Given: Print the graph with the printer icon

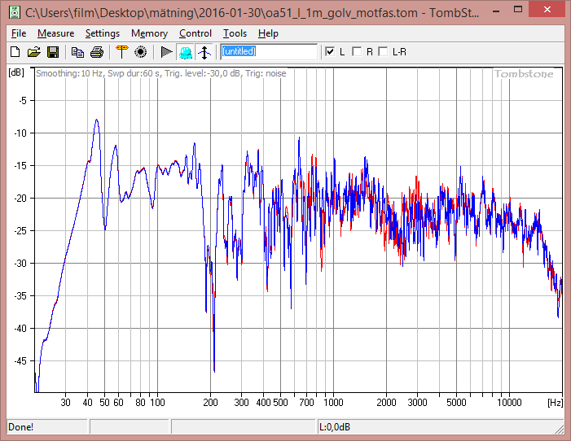Looking at the screenshot, I should point(97,52).
